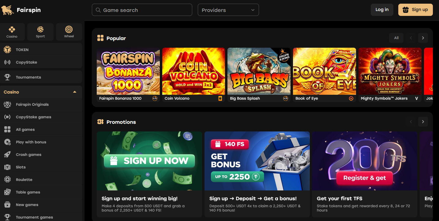Click the 'Fairspin' brand name text

(29, 10)
